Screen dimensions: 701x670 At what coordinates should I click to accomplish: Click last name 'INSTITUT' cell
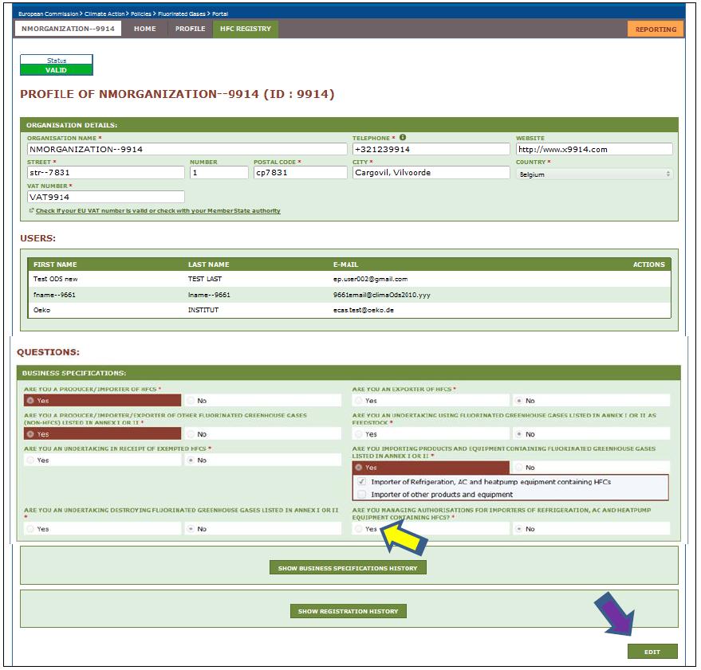203,310
